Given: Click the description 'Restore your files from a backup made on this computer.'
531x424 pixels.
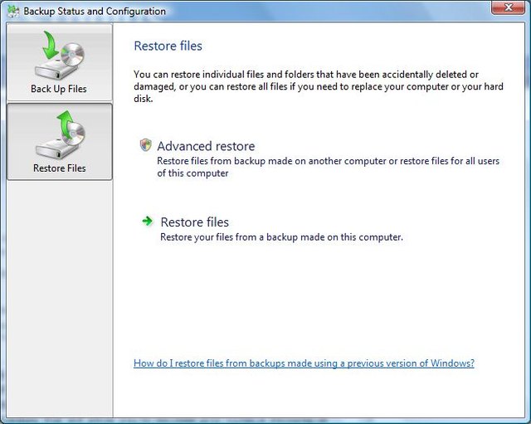Looking at the screenshot, I should point(281,237).
